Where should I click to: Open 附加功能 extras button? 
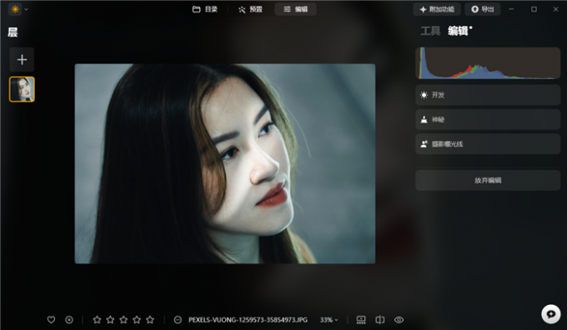437,9
